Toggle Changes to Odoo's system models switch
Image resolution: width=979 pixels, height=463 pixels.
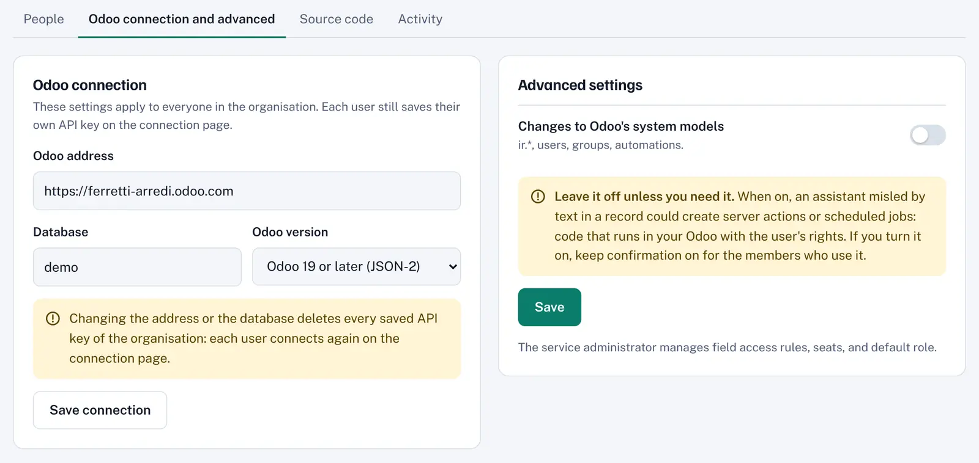click(x=928, y=135)
